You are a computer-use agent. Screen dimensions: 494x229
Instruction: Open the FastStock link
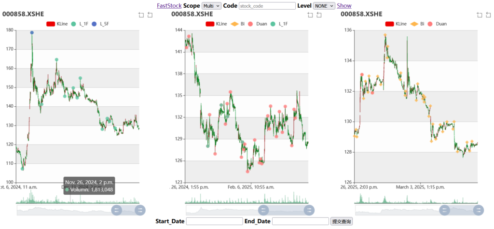[169, 6]
